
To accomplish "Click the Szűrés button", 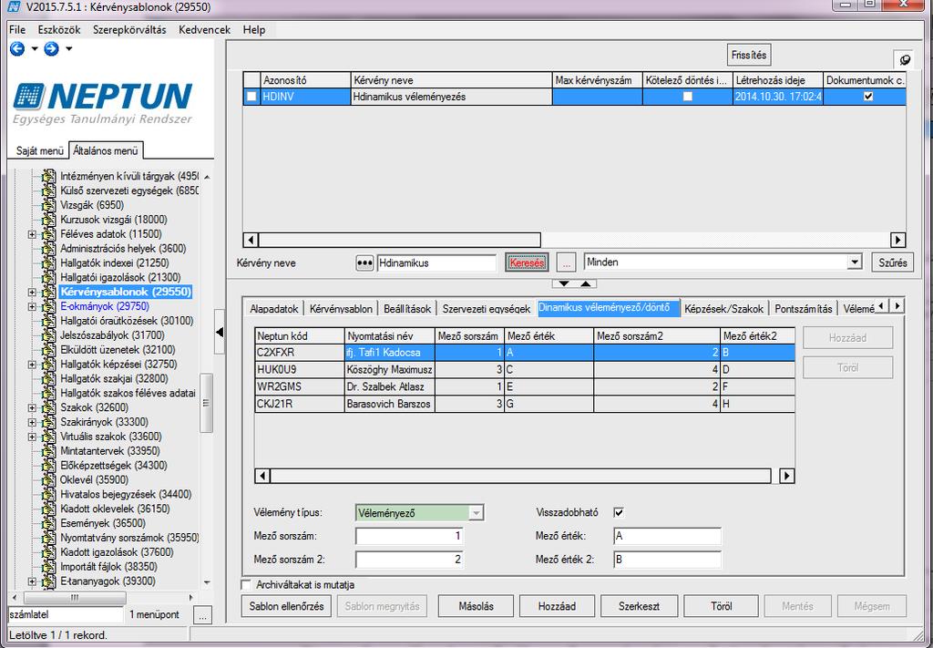I will point(893,262).
